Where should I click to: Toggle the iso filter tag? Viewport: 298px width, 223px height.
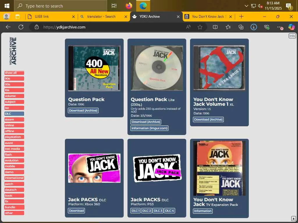pos(14,108)
